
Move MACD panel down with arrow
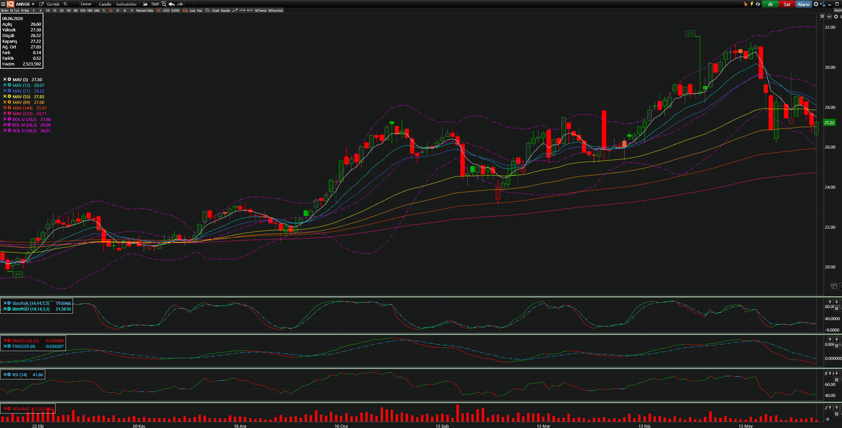[x=837, y=339]
